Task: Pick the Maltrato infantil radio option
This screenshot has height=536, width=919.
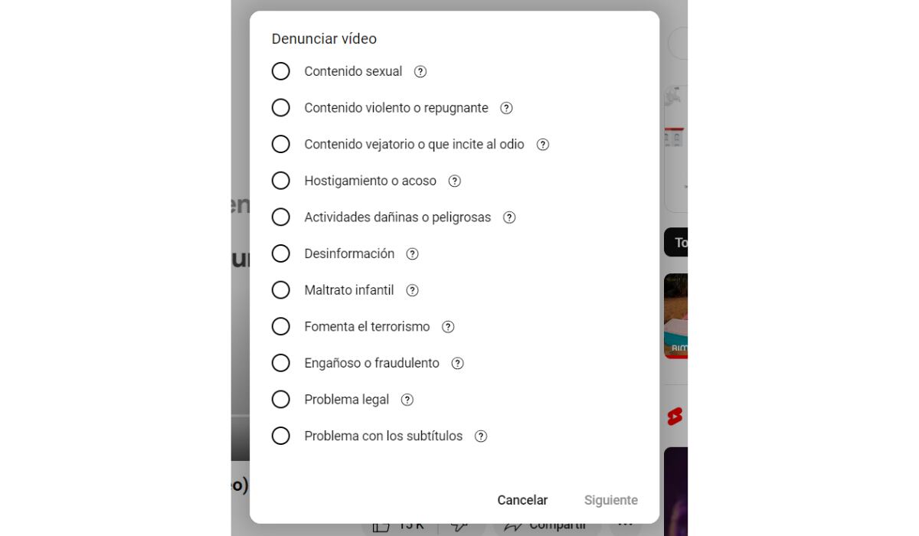Action: click(x=281, y=290)
